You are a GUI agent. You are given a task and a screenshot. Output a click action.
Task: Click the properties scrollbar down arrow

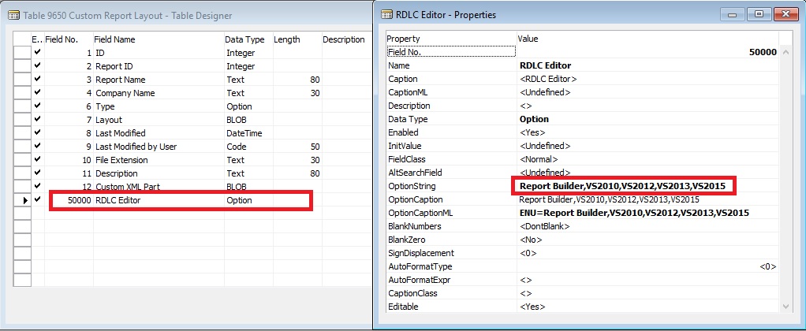[x=785, y=305]
